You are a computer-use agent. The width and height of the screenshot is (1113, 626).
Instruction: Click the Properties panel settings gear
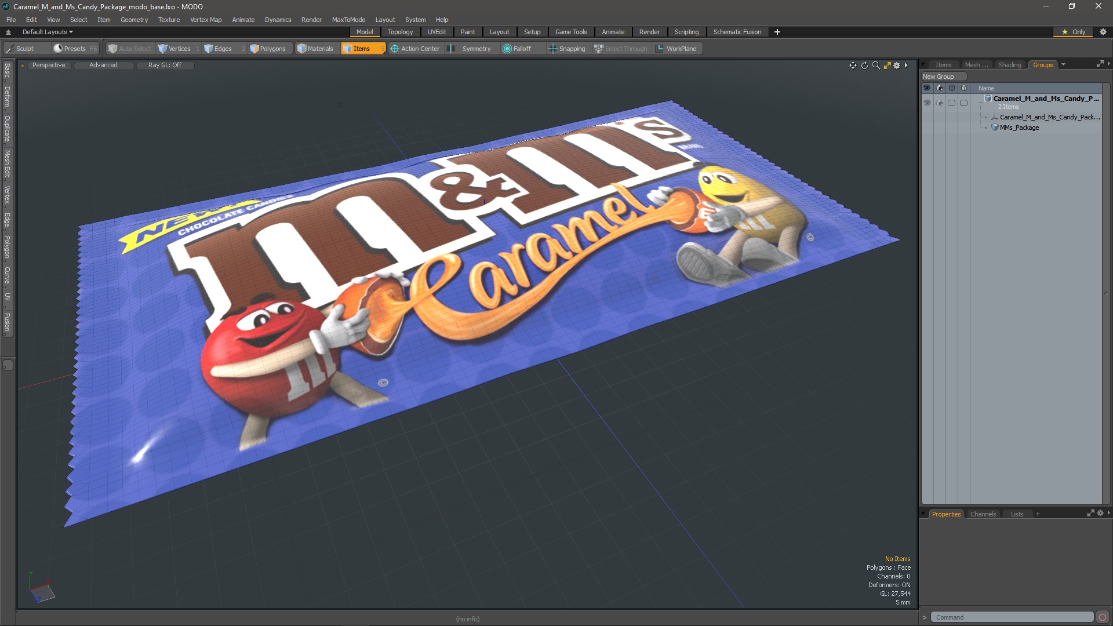pos(1100,514)
